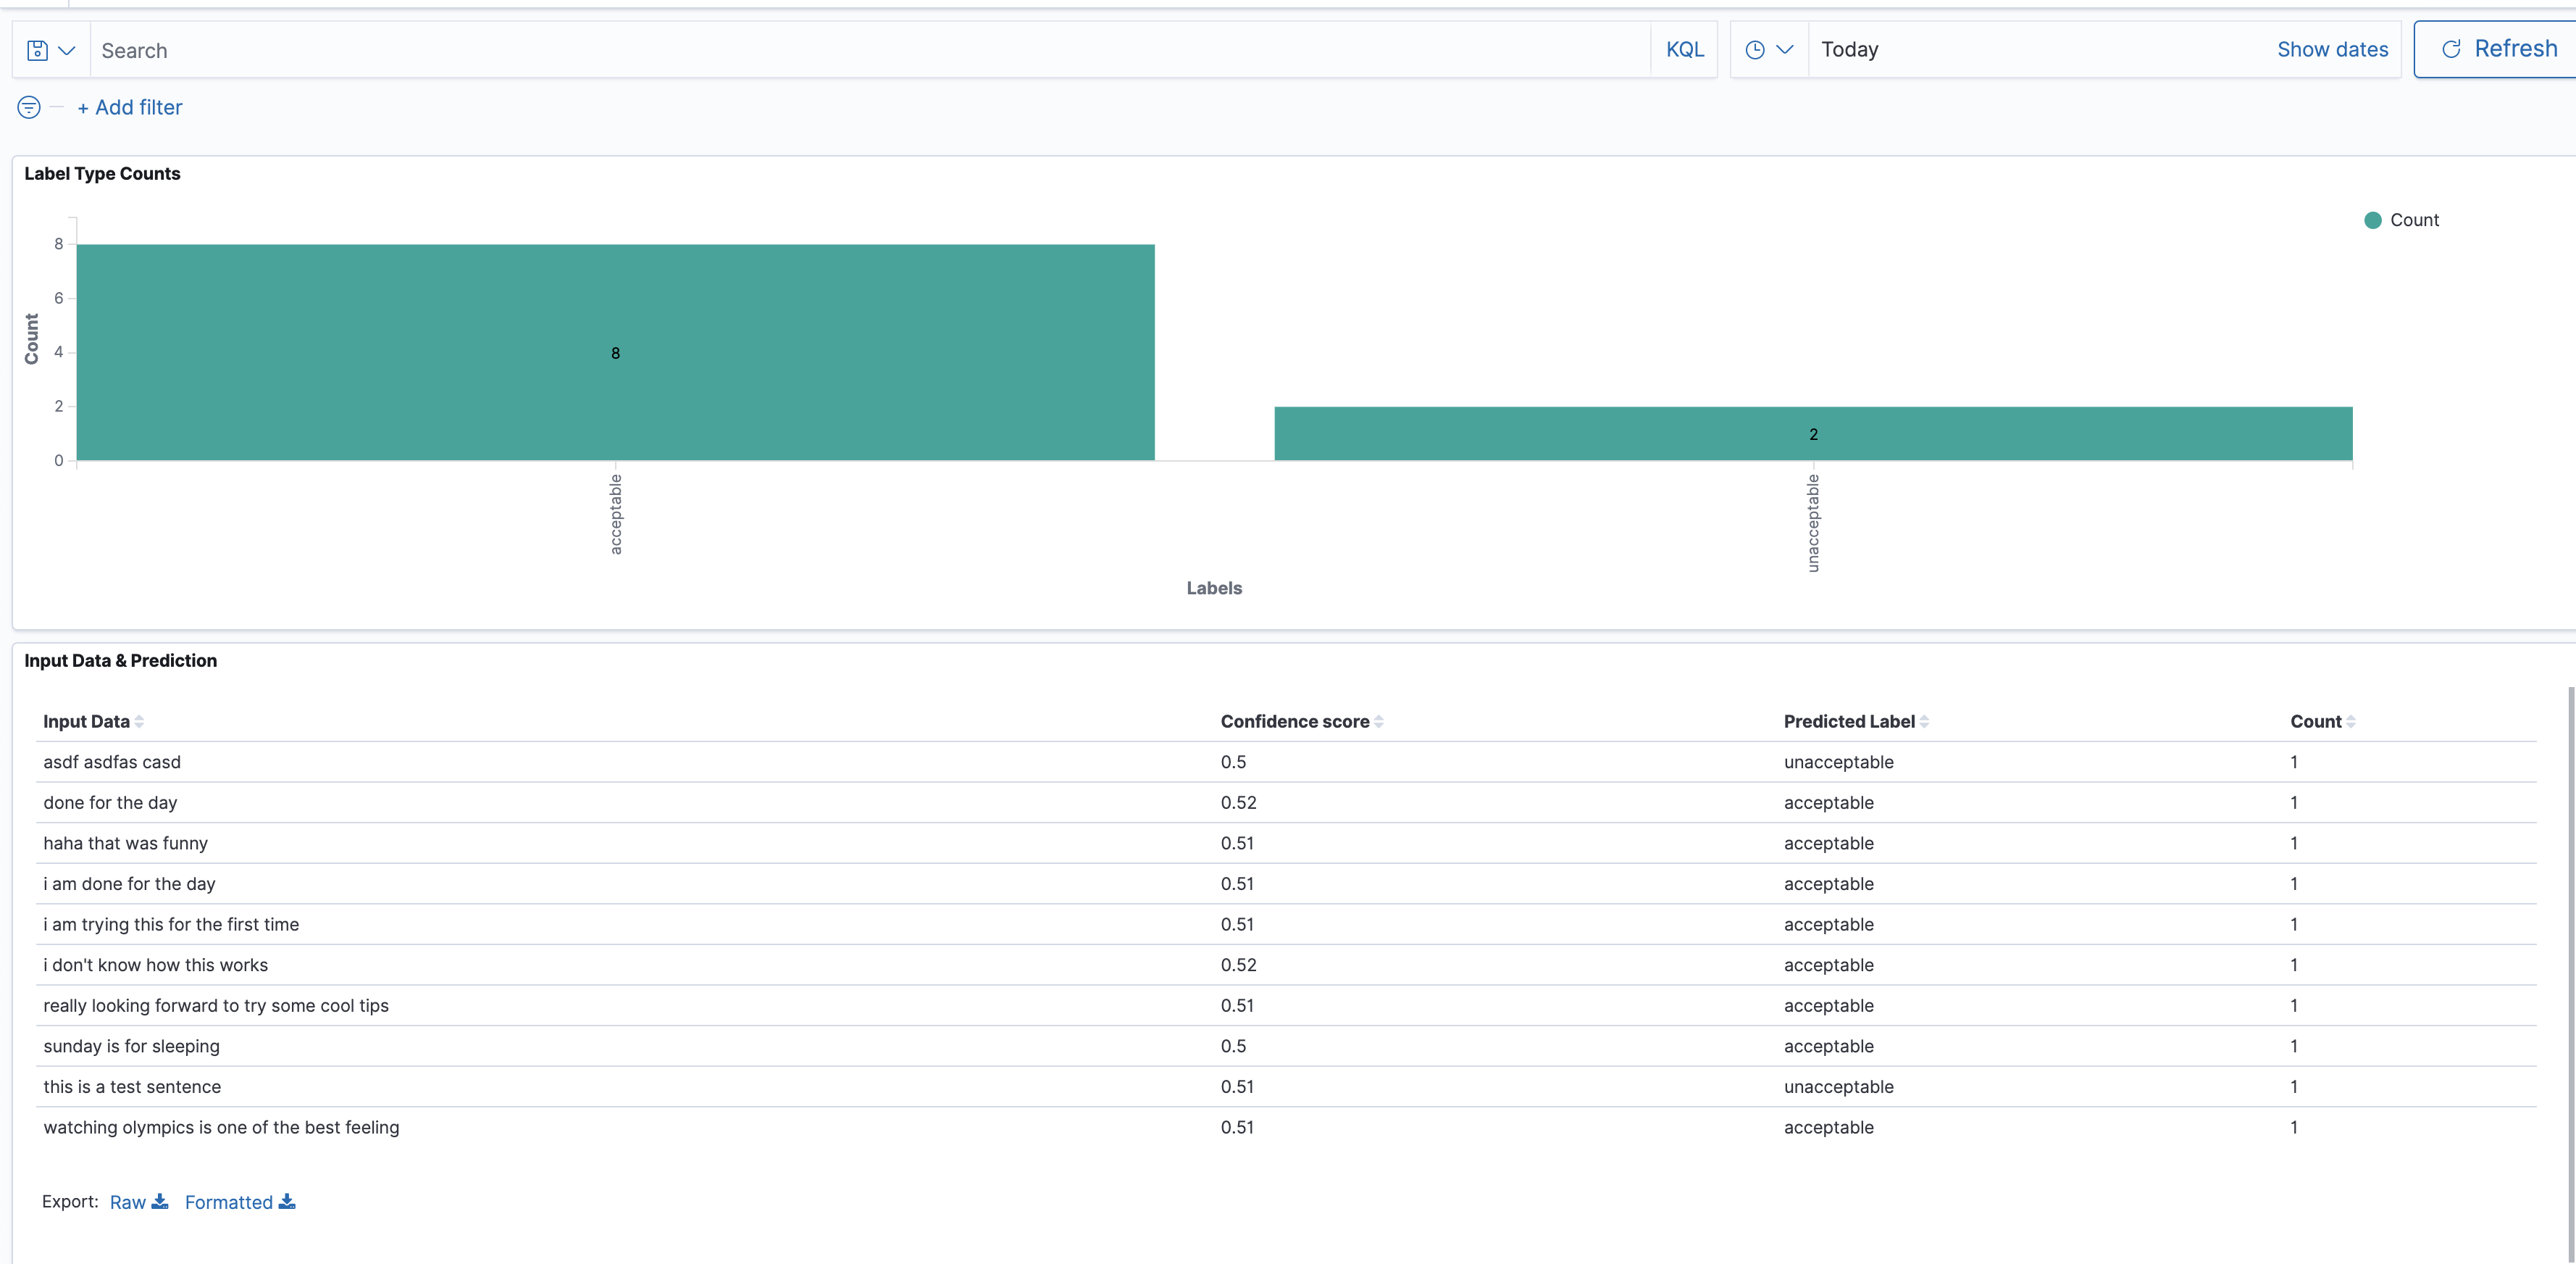Download Formatted export icon

pos(287,1201)
